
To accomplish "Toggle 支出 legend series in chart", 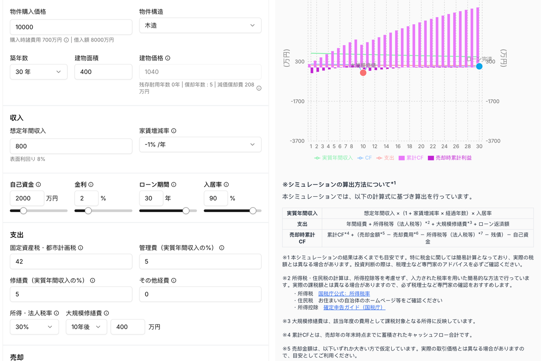I will (385, 158).
